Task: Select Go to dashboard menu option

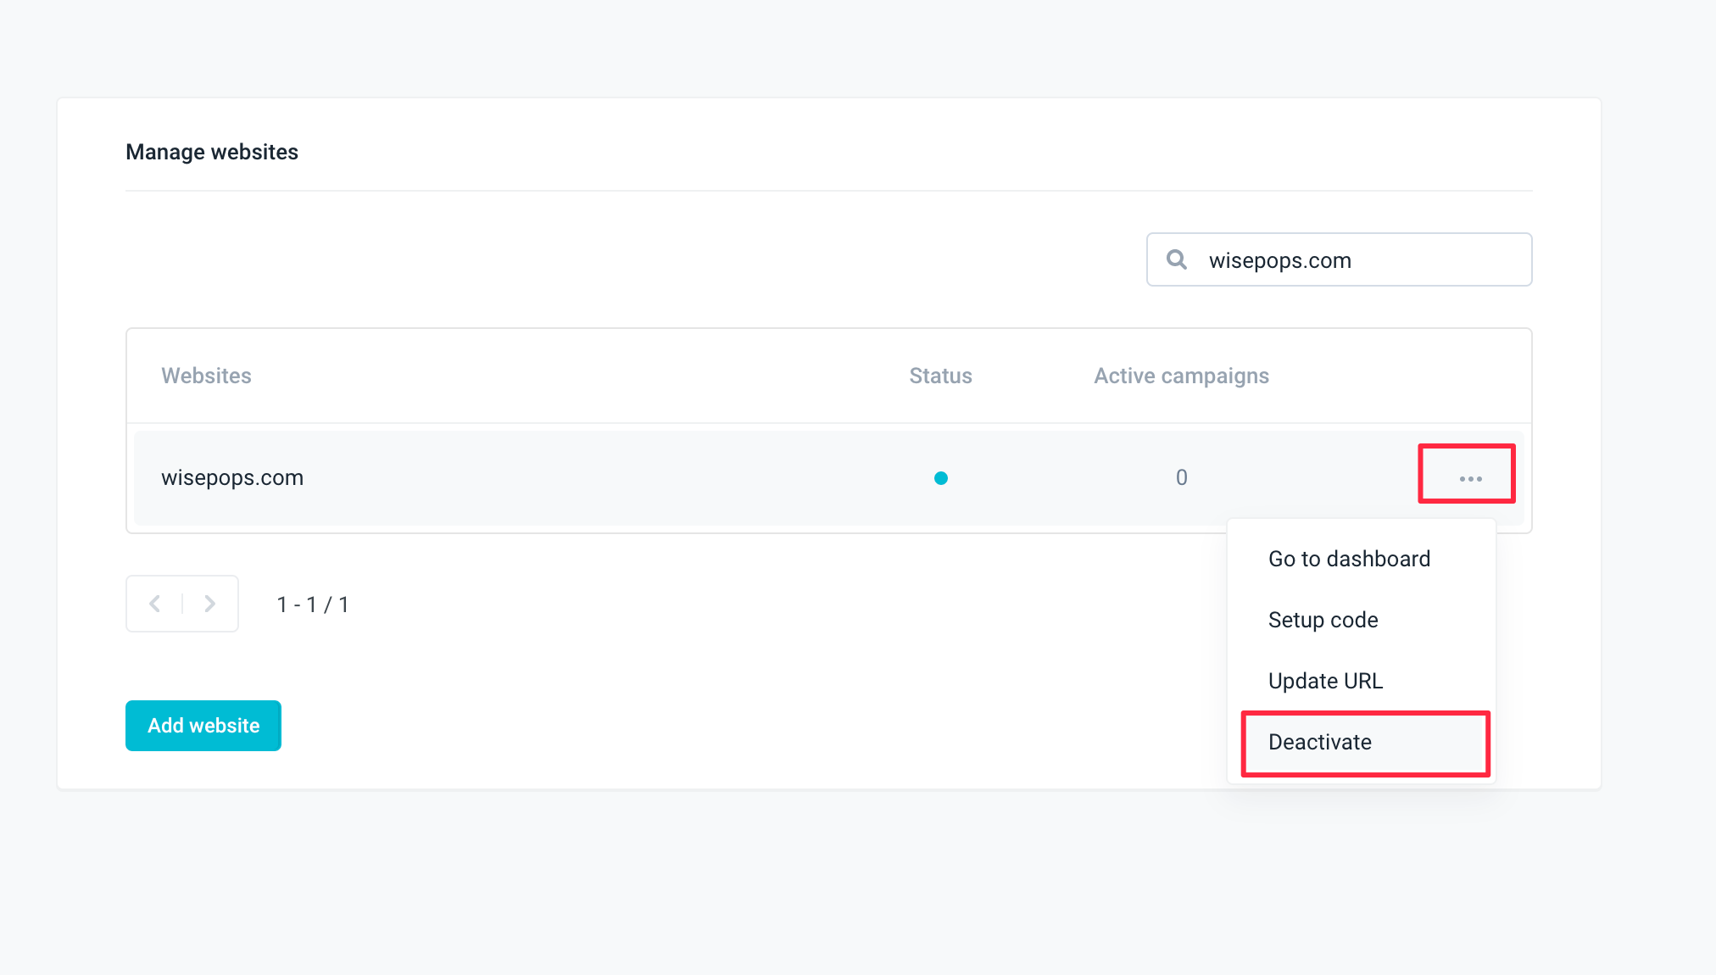Action: tap(1362, 559)
